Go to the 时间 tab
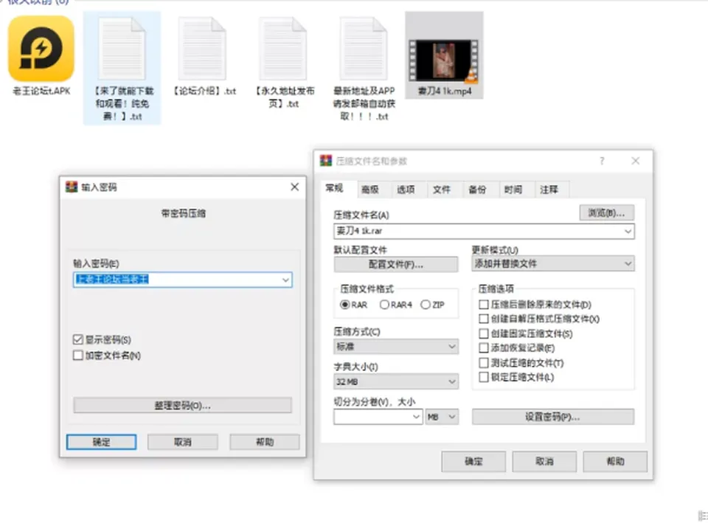 tap(513, 190)
